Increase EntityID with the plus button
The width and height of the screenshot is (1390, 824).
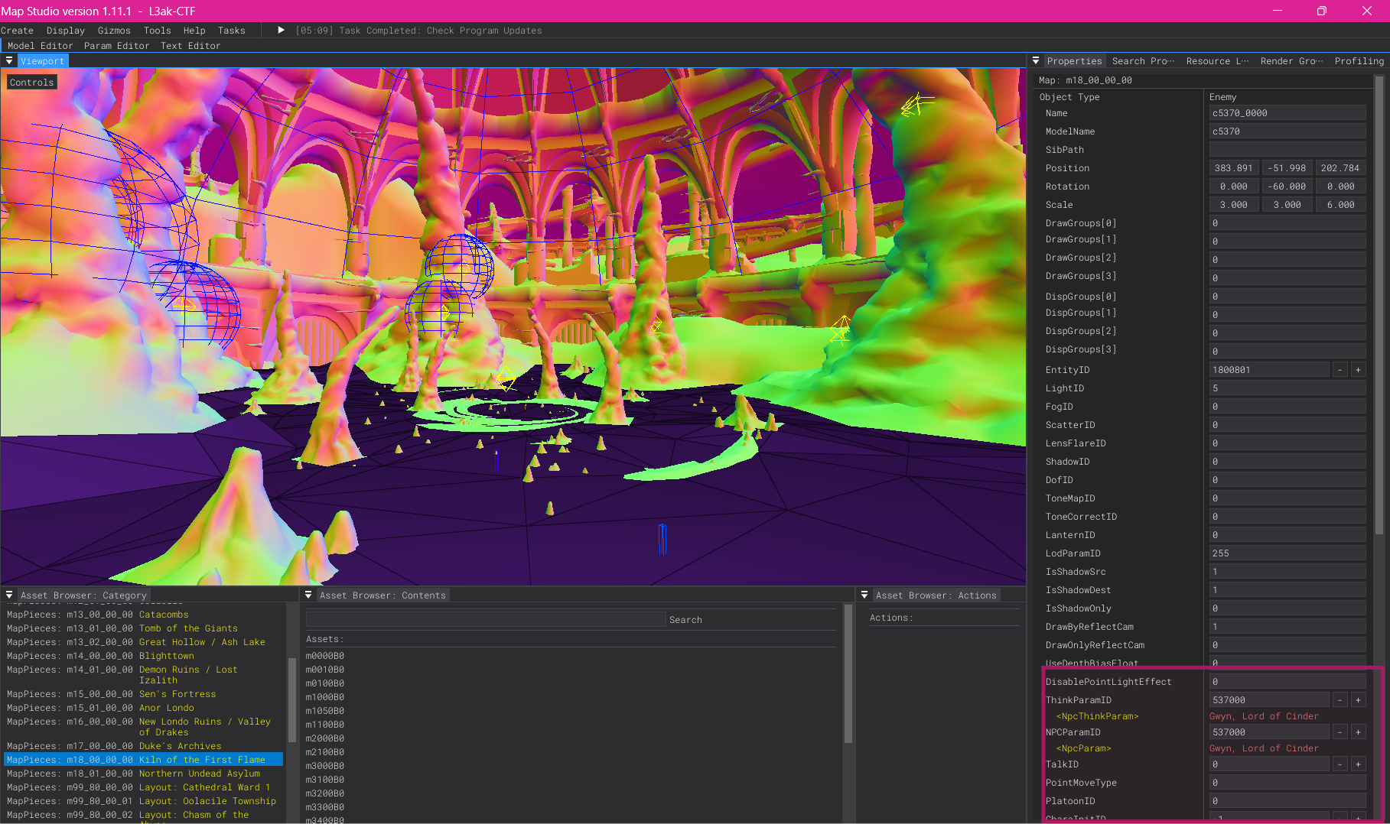(x=1359, y=370)
